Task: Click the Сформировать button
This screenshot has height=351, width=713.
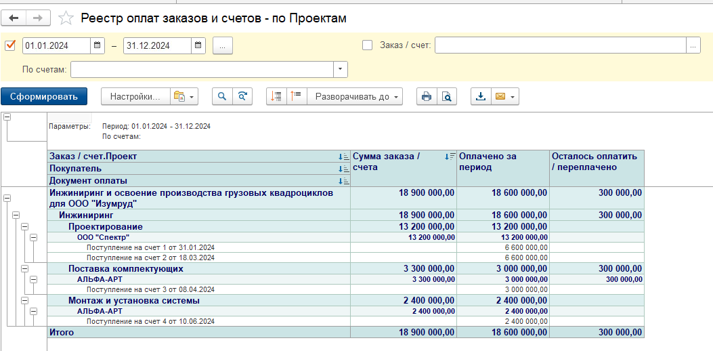Action: (x=44, y=97)
